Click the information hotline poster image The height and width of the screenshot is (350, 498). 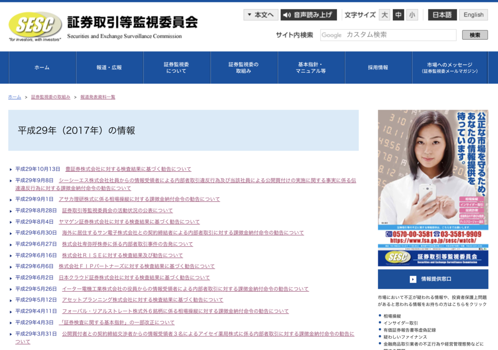pos(433,180)
